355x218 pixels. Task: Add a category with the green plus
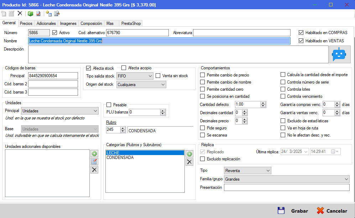pos(189,154)
